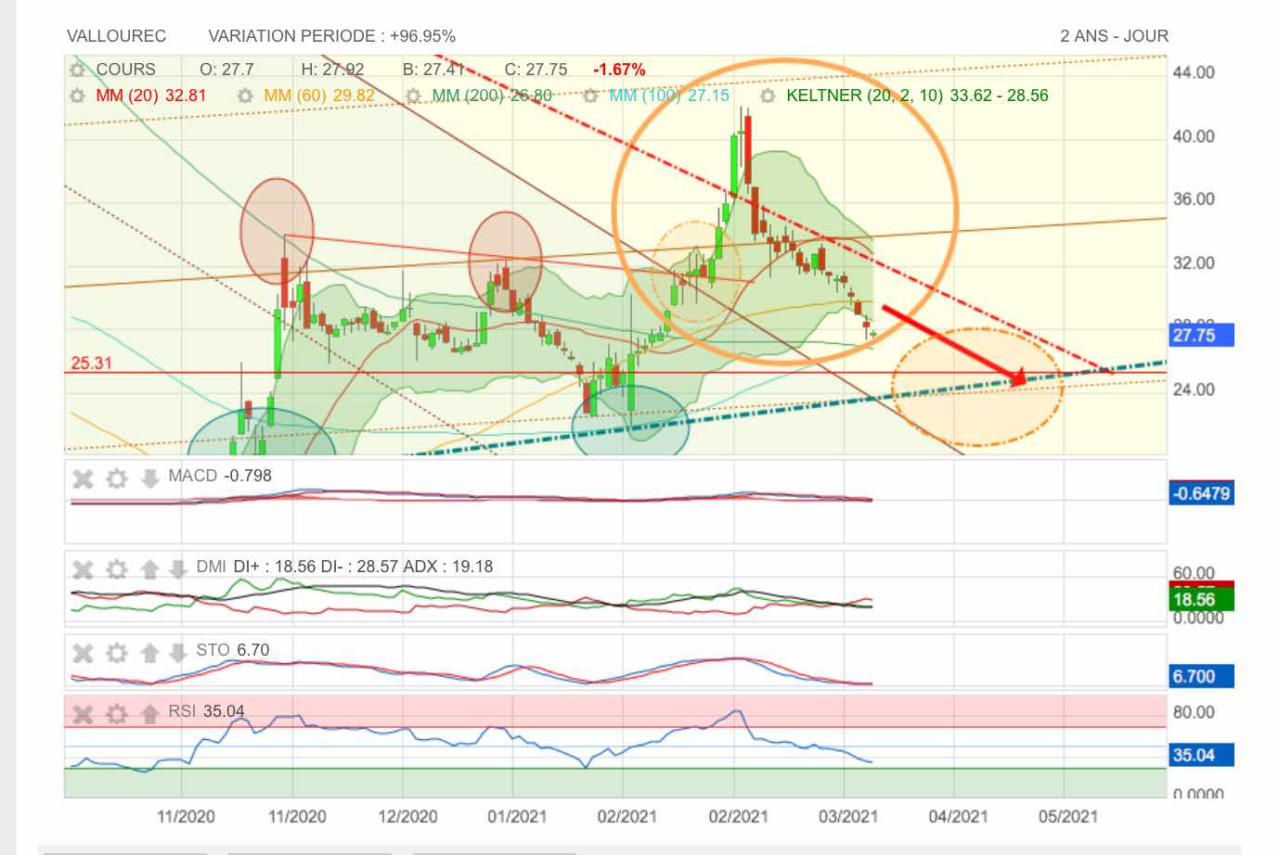Screen dimensions: 1279x855
Task: Remove the MACD indicator panel
Action: [84, 479]
